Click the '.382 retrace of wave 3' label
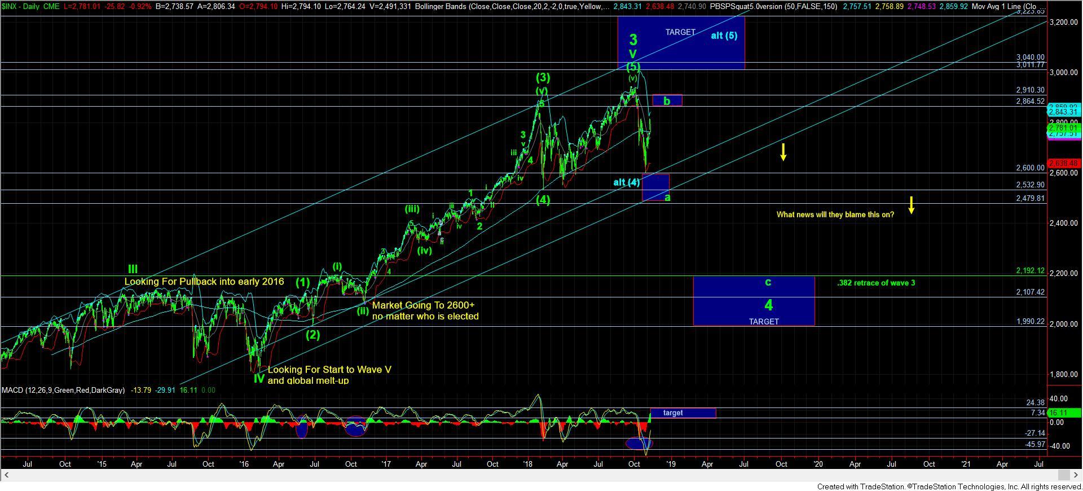The image size is (1083, 491). (x=875, y=283)
